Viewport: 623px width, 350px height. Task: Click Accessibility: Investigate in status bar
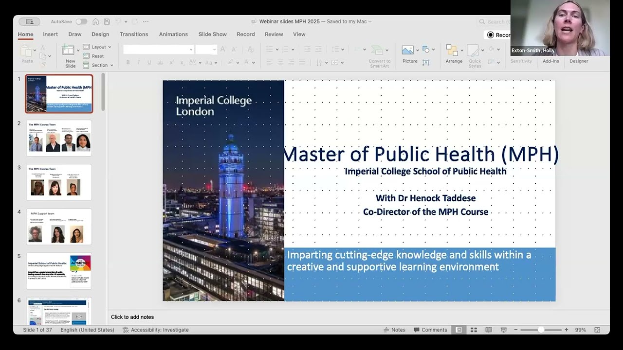point(155,330)
